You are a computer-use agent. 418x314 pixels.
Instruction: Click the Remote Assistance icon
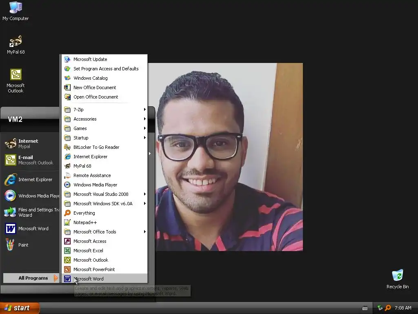(67, 175)
